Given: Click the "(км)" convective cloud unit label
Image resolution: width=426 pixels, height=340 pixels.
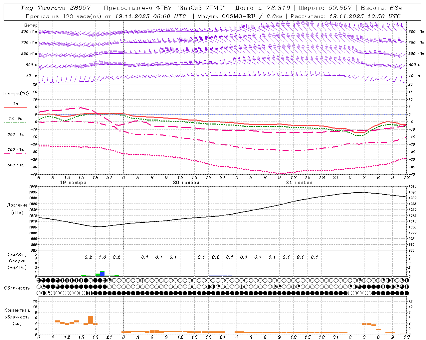Looking at the screenshot, I should (x=17, y=323).
